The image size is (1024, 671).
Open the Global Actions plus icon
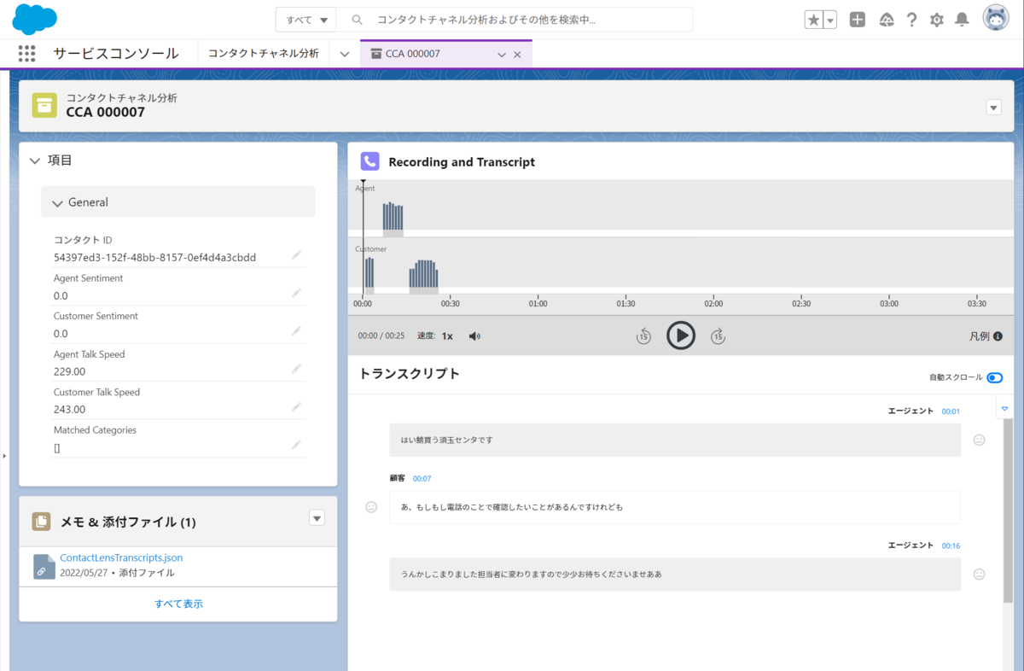(858, 20)
